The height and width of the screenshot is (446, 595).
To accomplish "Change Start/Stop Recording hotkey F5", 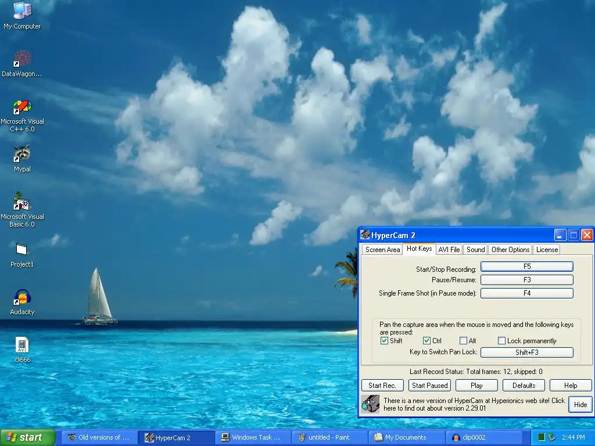I will coord(526,266).
